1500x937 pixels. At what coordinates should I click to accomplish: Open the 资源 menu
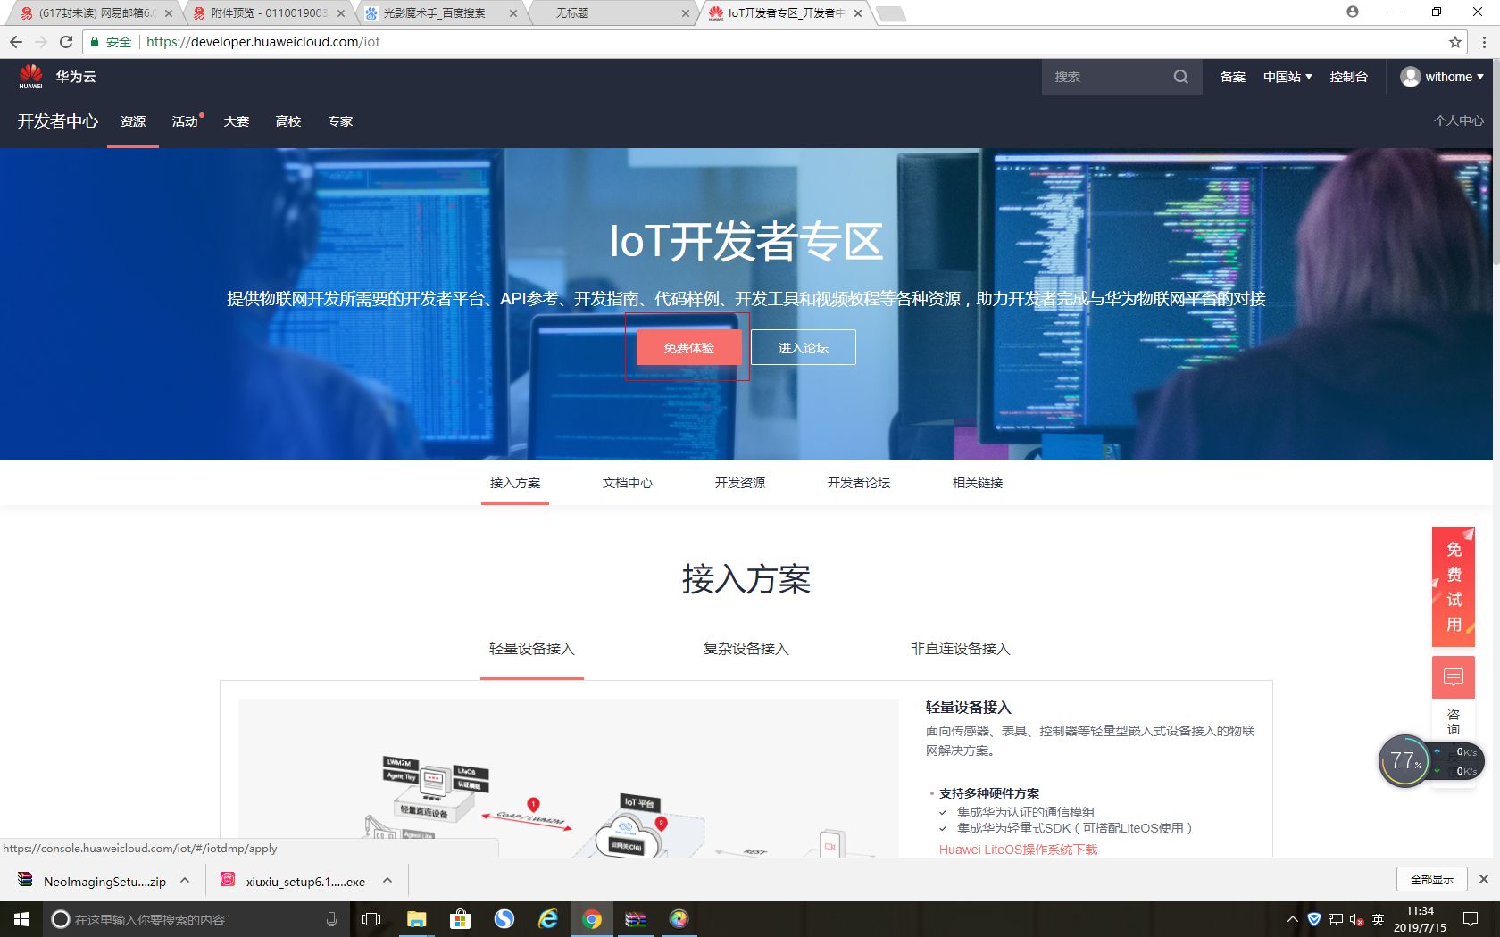pyautogui.click(x=133, y=121)
